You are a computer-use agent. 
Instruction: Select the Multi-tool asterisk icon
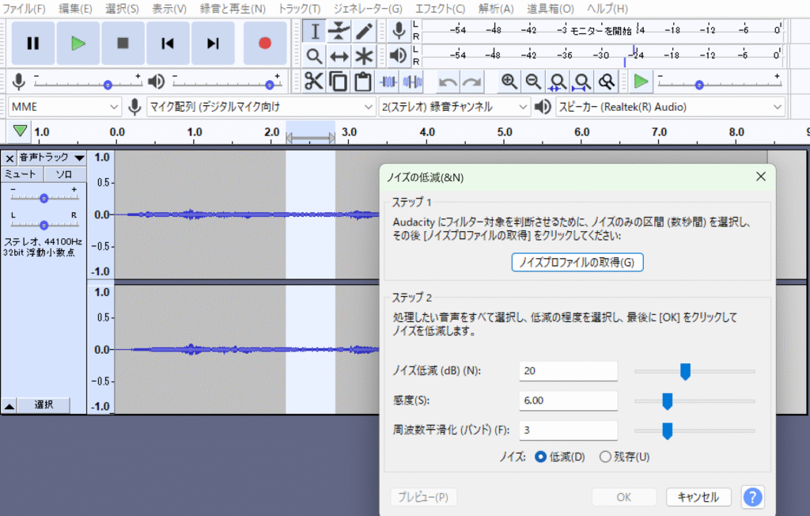(364, 57)
